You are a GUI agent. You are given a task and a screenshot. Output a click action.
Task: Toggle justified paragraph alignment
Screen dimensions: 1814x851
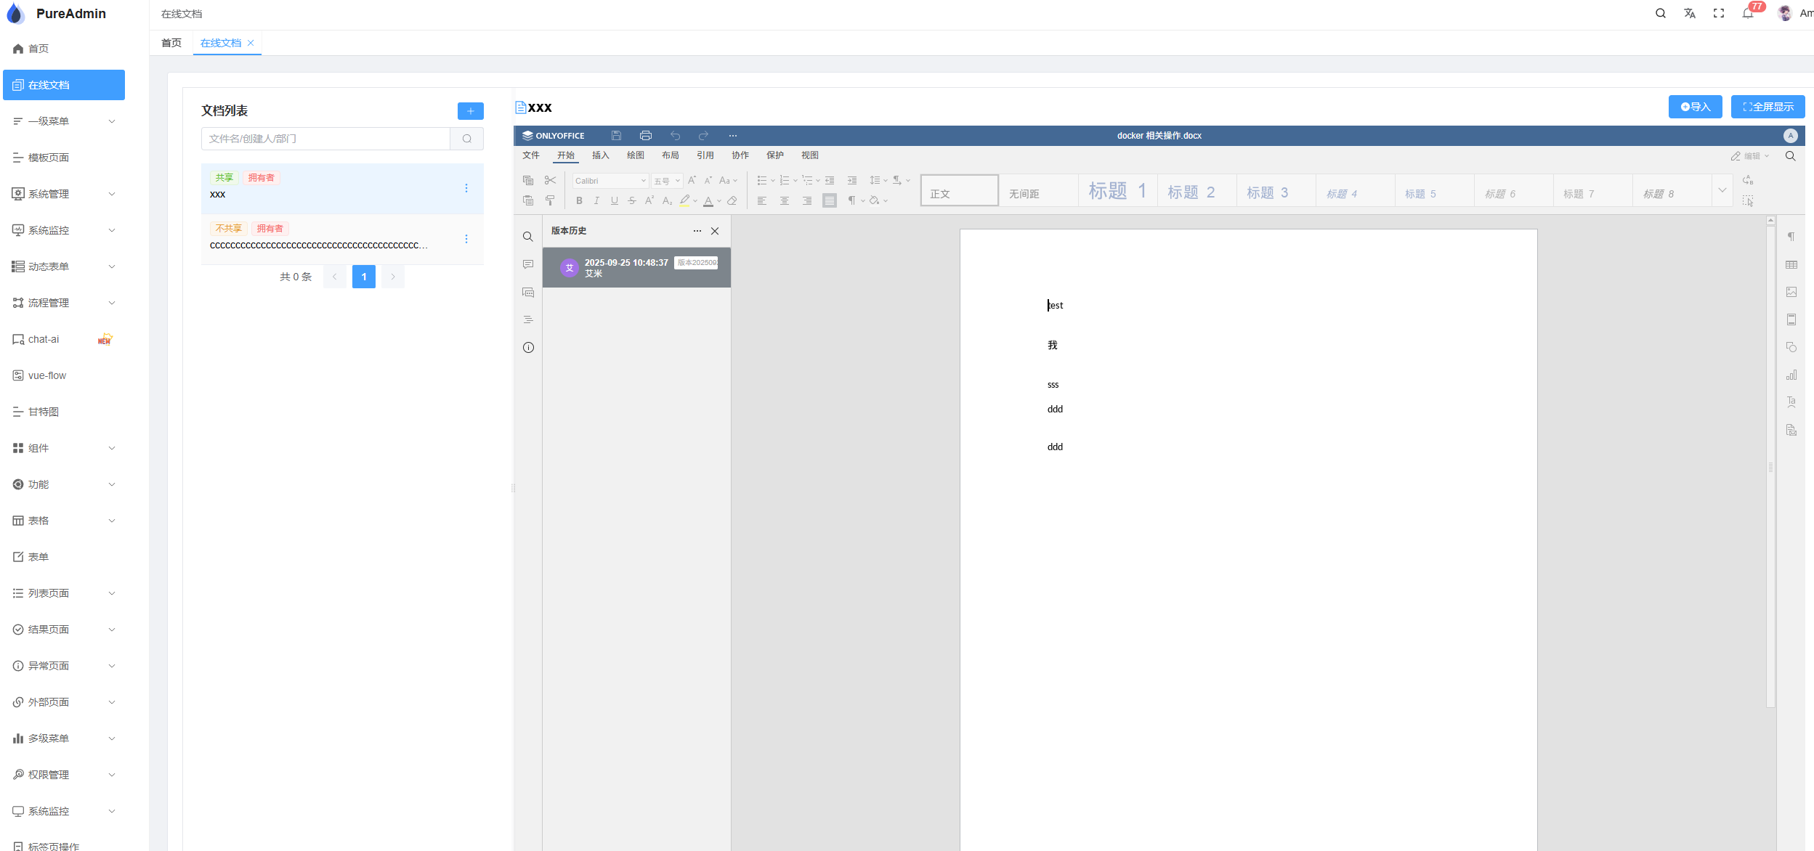(x=829, y=201)
